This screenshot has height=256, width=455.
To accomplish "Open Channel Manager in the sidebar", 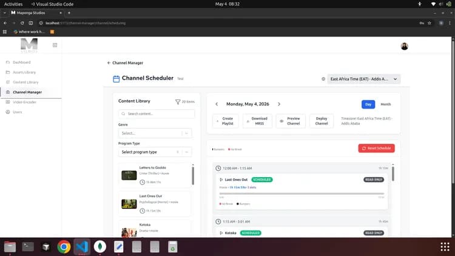I will click(x=30, y=92).
